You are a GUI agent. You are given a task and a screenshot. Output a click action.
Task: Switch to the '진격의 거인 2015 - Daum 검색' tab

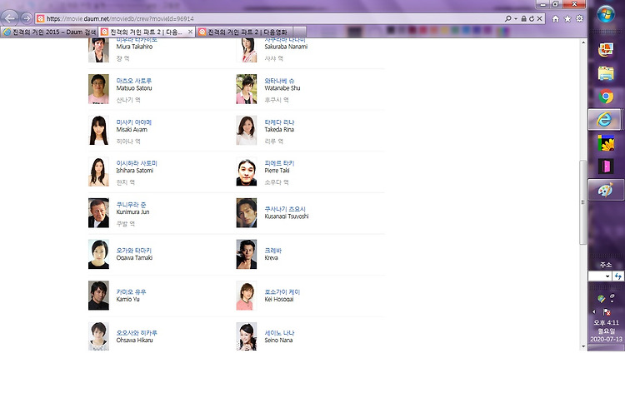click(50, 32)
